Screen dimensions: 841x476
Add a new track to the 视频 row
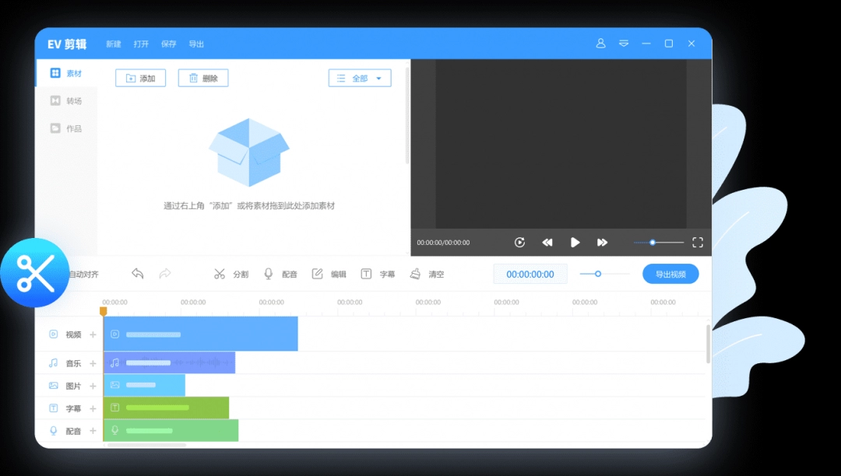93,334
